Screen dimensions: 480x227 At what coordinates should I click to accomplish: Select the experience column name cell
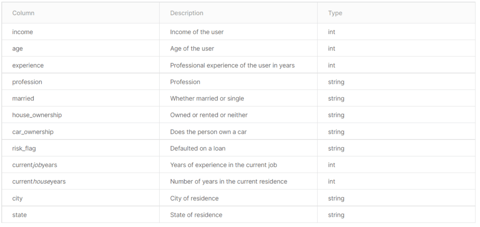pos(28,66)
